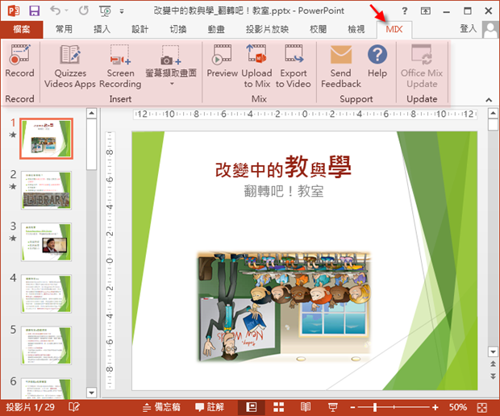The width and height of the screenshot is (500, 416).
Task: Open the 檔案 File tab
Action: (x=22, y=29)
